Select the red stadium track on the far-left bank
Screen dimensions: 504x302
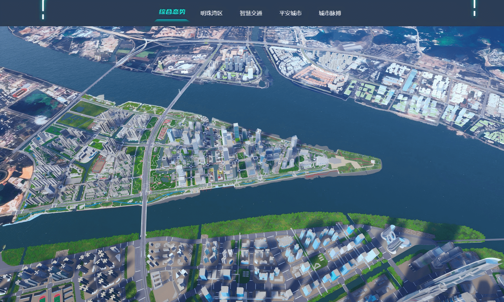coord(20,92)
